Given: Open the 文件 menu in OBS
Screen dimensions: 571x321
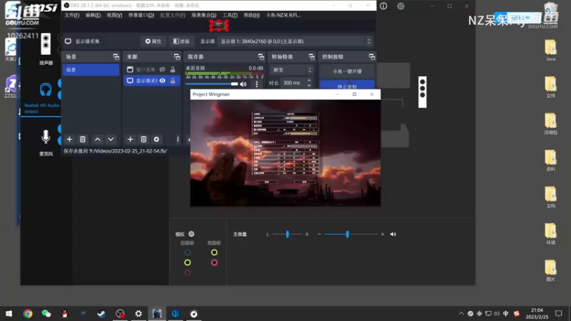Looking at the screenshot, I should point(72,15).
